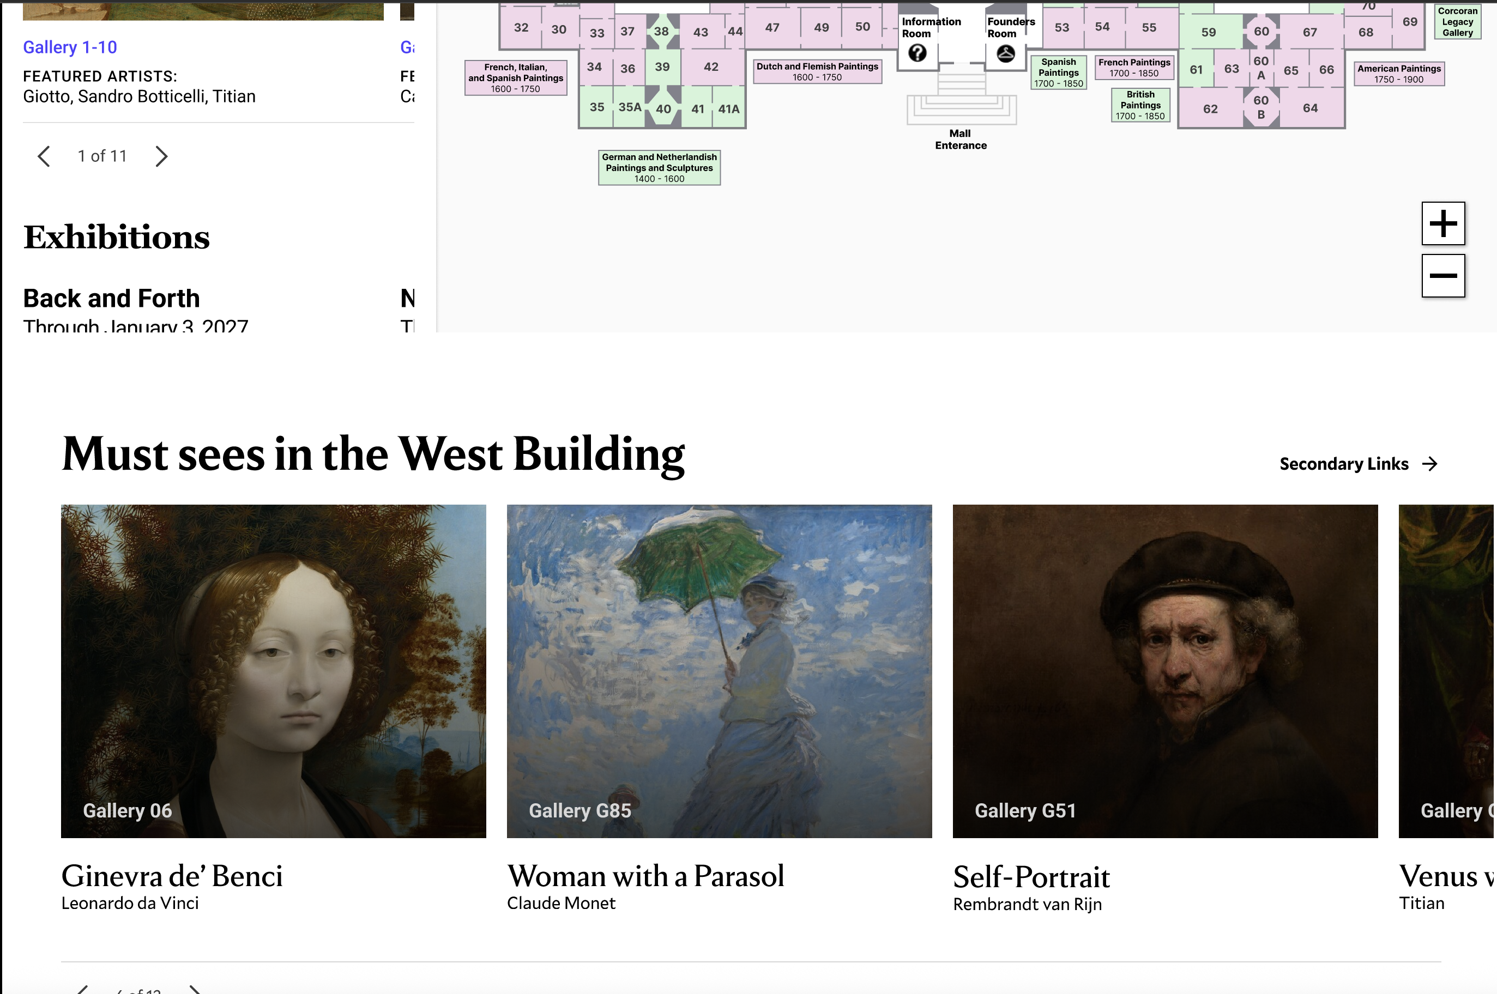Select gallery room 42 on map
The image size is (1497, 994).
(711, 66)
